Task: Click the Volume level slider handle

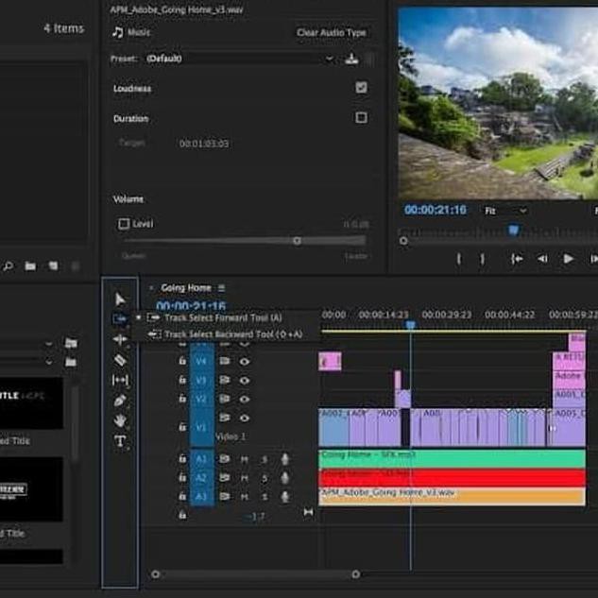Action: tap(297, 241)
